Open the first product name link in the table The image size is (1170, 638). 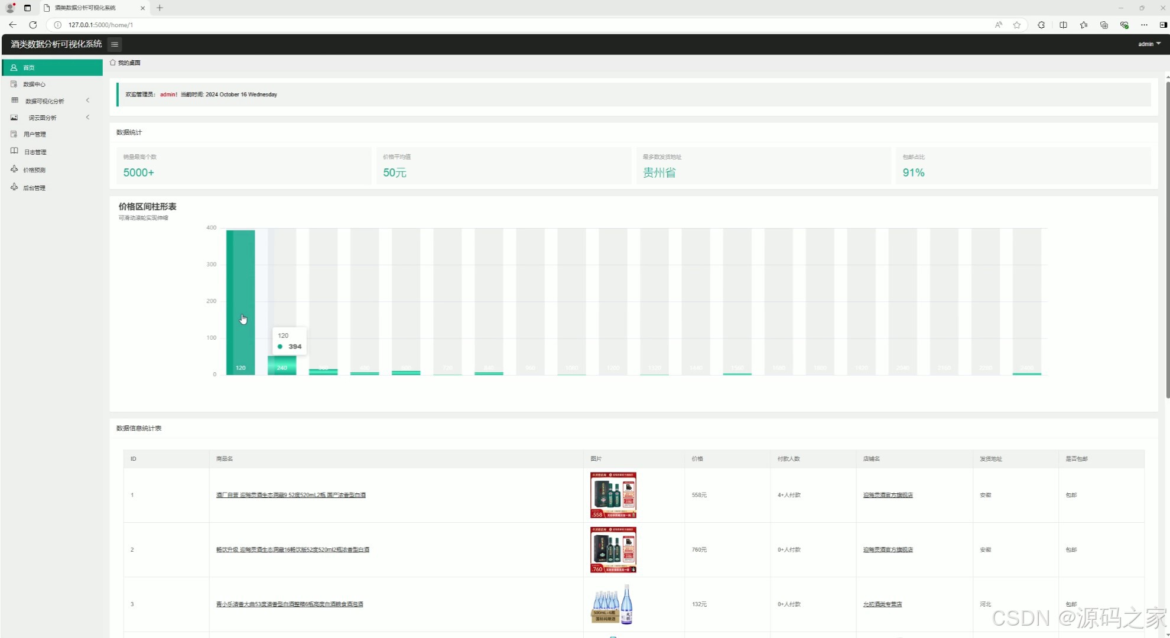tap(291, 495)
